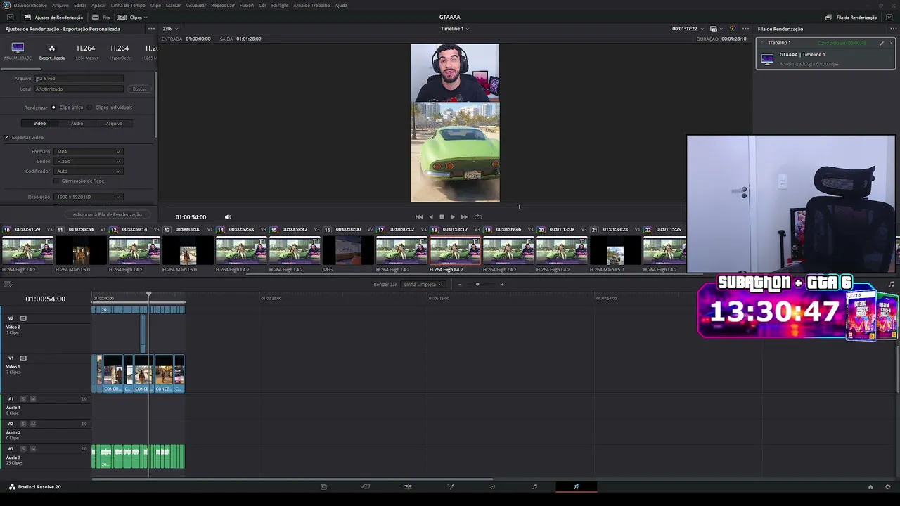This screenshot has height=506, width=900.
Task: Solo audio track A2
Action: [22, 424]
